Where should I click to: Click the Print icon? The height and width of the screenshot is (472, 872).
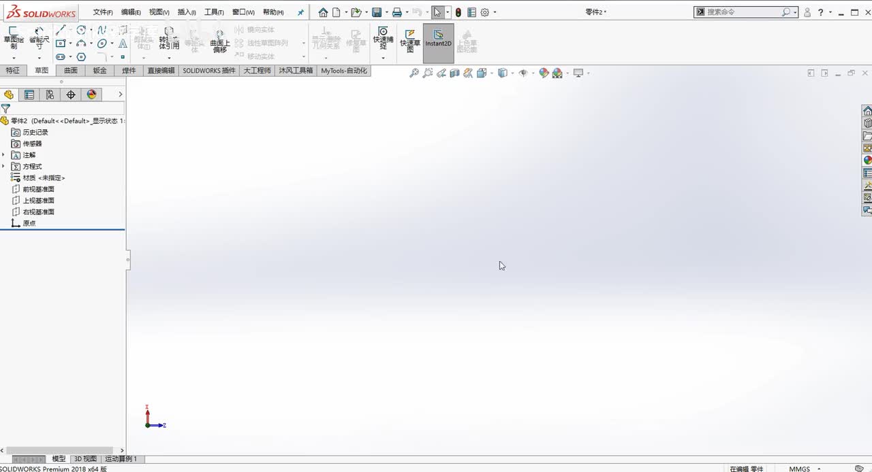pos(396,12)
